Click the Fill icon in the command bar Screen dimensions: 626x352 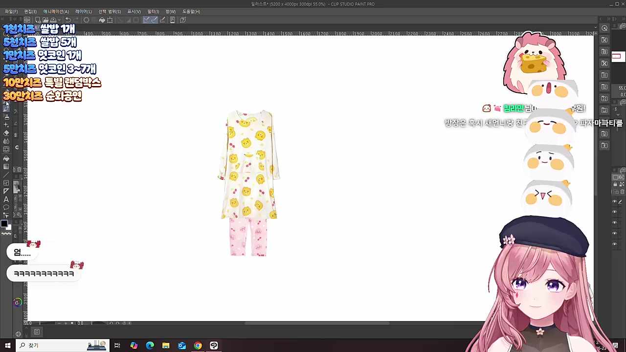tap(102, 20)
